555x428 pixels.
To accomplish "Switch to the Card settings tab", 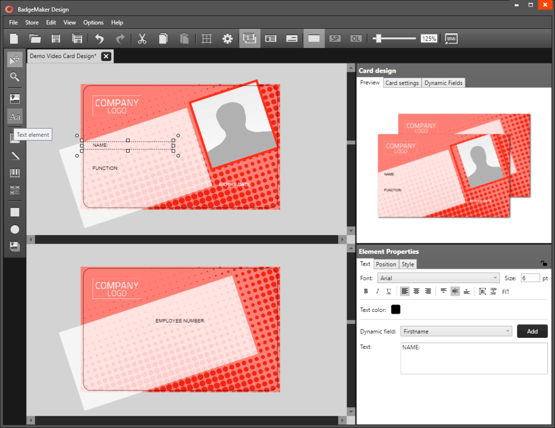I will point(402,82).
